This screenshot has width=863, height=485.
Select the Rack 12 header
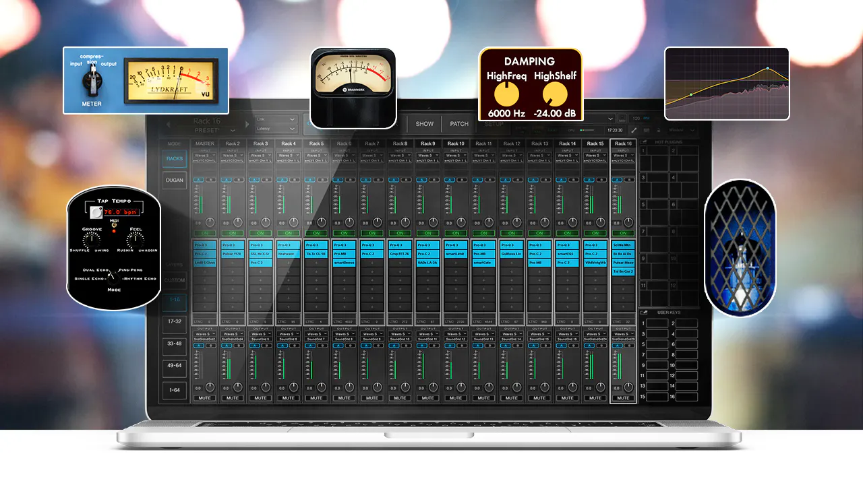(512, 143)
